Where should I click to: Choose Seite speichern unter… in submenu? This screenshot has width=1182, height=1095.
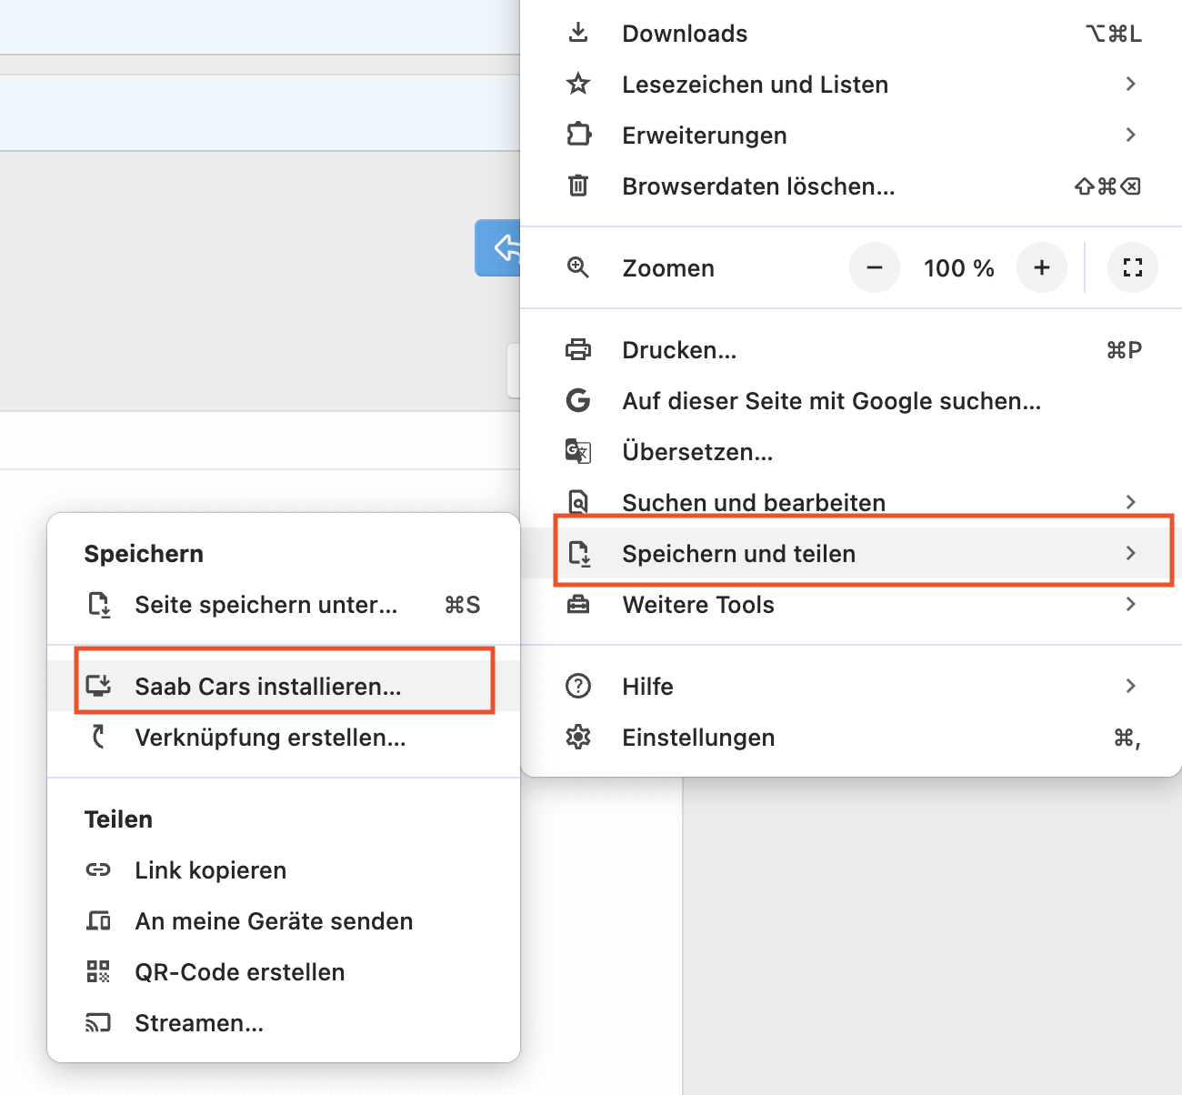(284, 604)
